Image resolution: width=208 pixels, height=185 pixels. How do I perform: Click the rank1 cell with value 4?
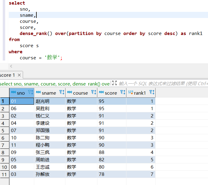point(141,152)
